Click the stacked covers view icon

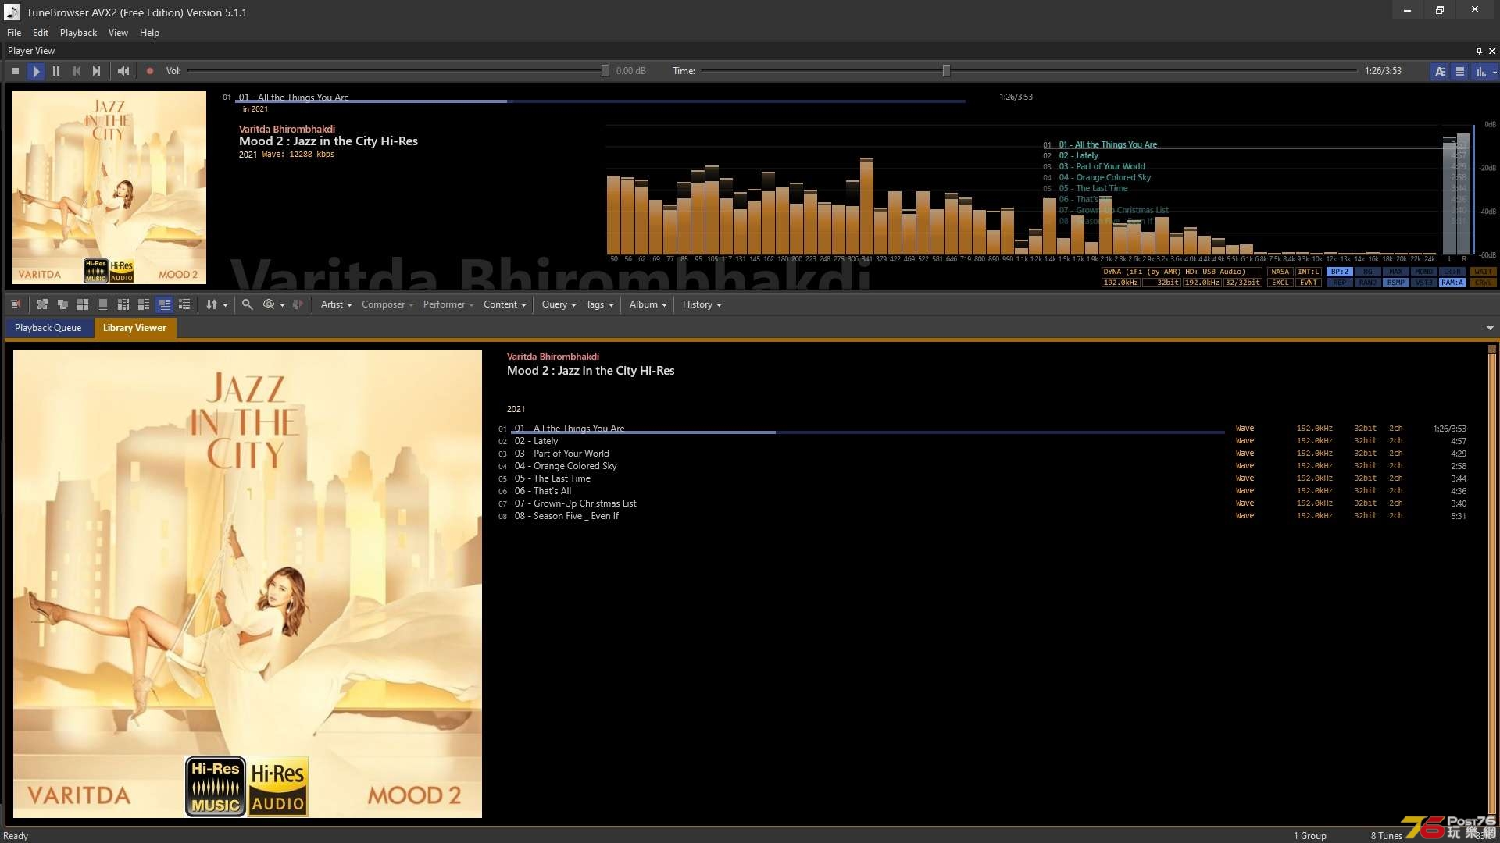[x=62, y=304]
